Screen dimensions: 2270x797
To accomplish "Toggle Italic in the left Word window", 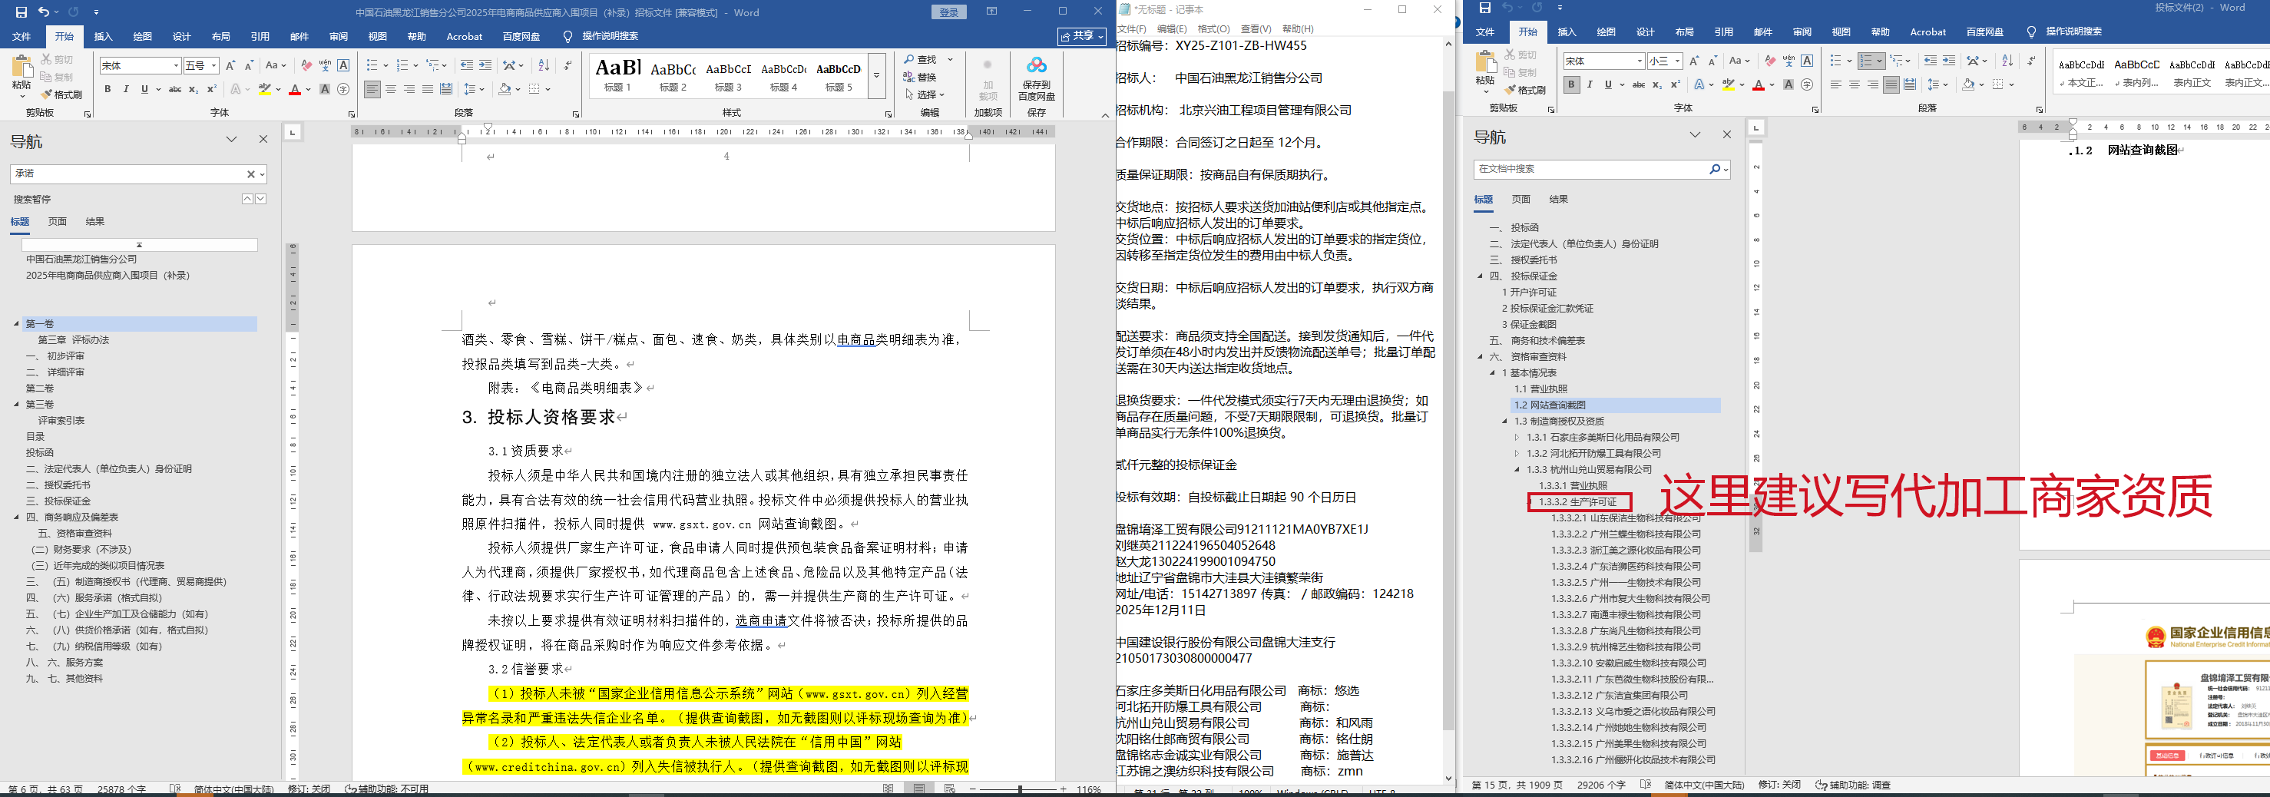I will click(126, 89).
